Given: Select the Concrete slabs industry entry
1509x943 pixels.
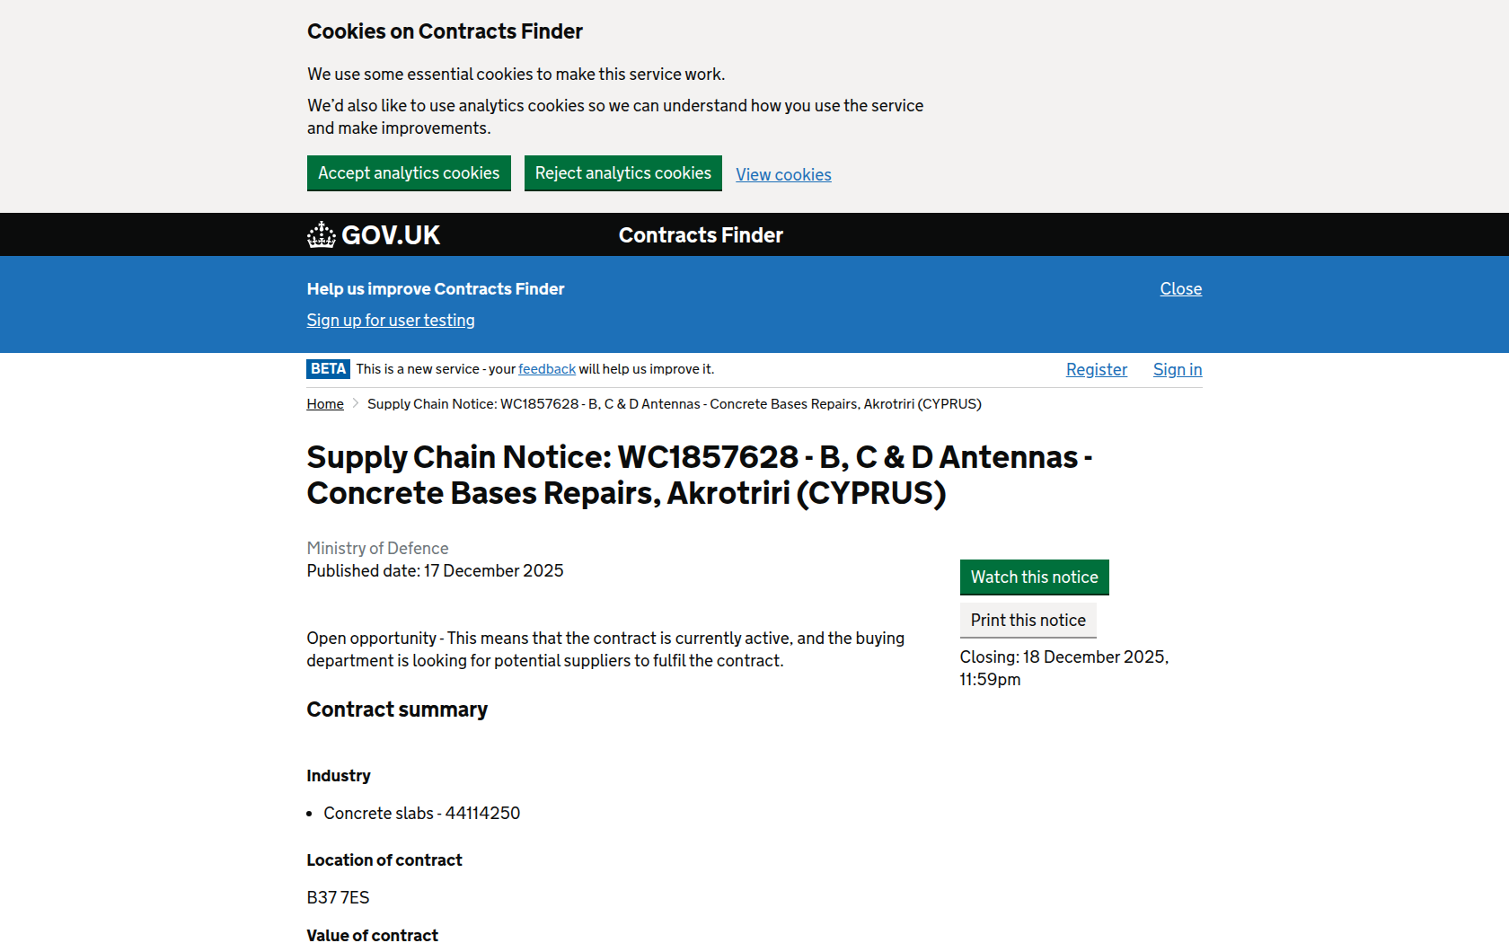Looking at the screenshot, I should point(421,814).
